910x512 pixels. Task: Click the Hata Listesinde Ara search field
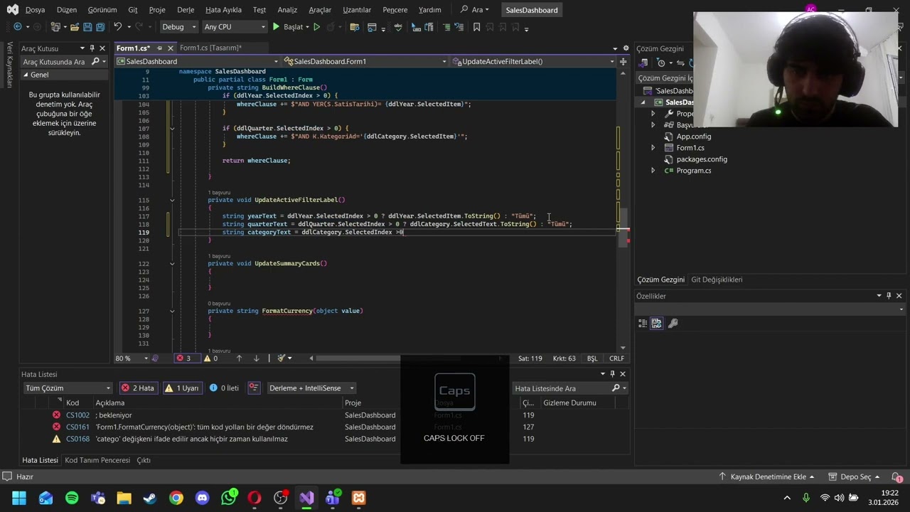coord(562,388)
